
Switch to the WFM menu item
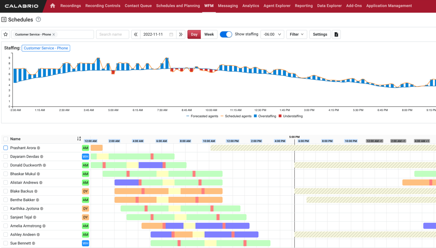209,6
